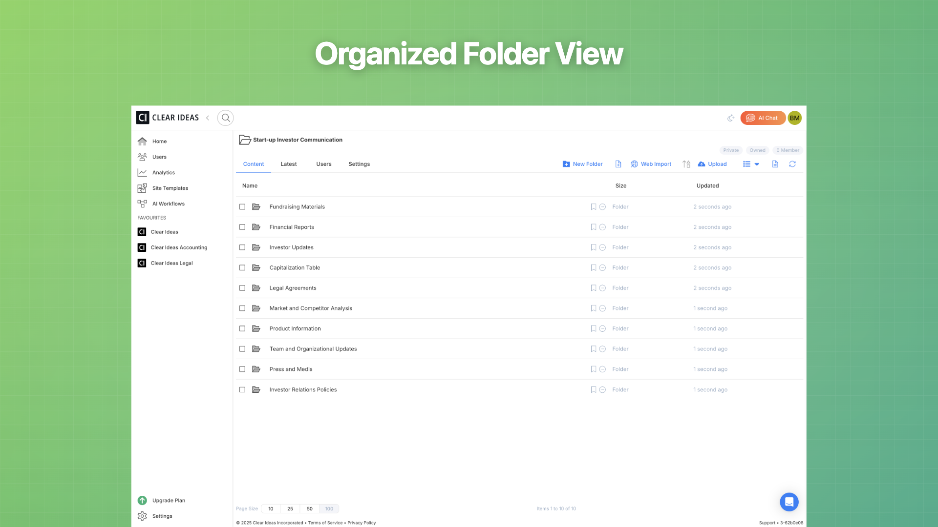The height and width of the screenshot is (527, 938).
Task: Check the Investor Updates checkbox
Action: click(x=242, y=247)
